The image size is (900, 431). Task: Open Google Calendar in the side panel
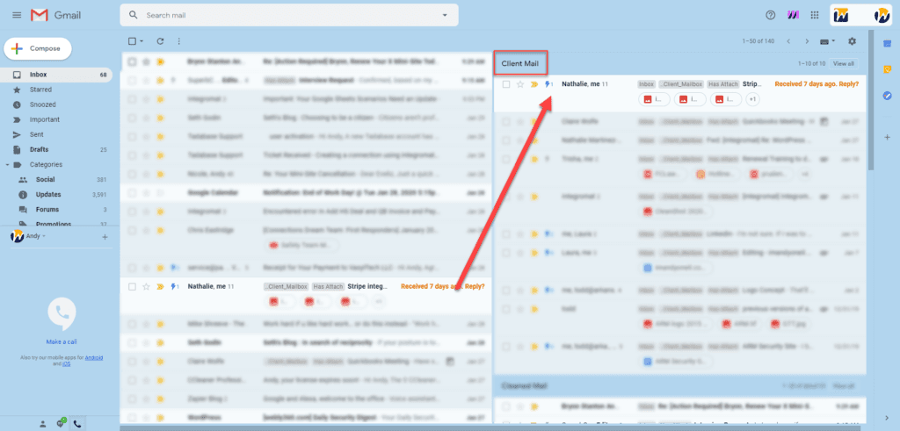887,43
